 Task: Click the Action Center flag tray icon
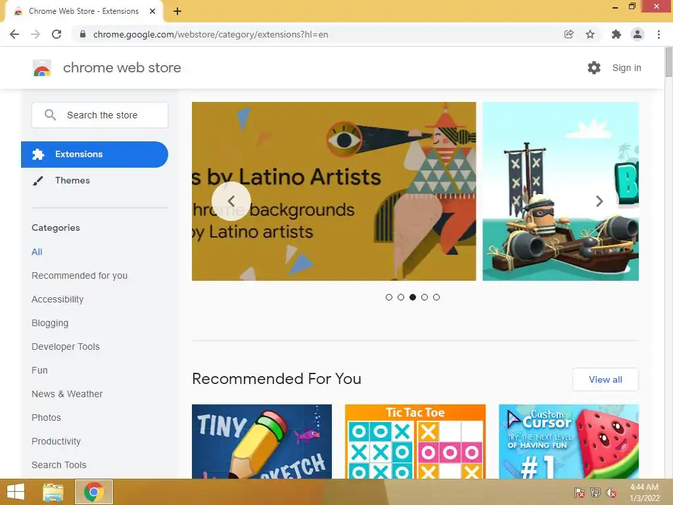(x=579, y=493)
